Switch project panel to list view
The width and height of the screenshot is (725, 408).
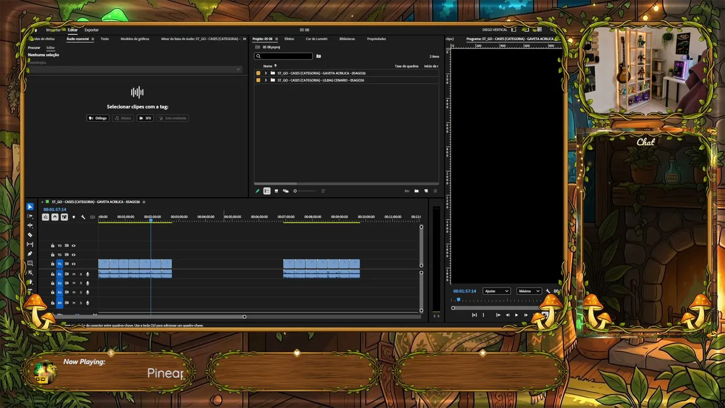click(x=267, y=191)
